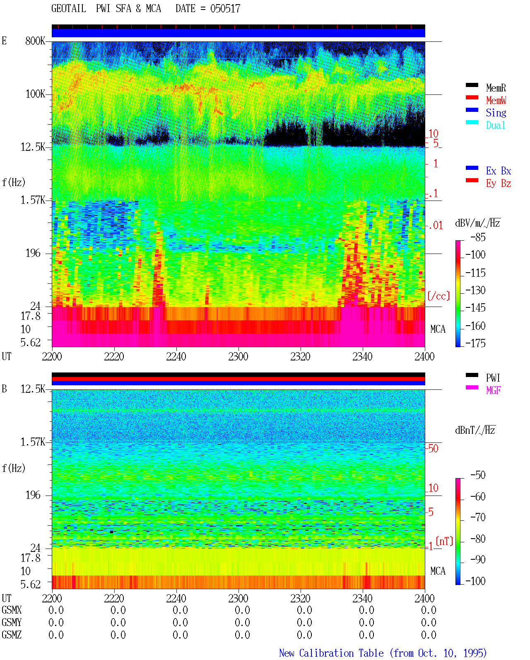Click the 'Dual' legend label

tap(496, 125)
